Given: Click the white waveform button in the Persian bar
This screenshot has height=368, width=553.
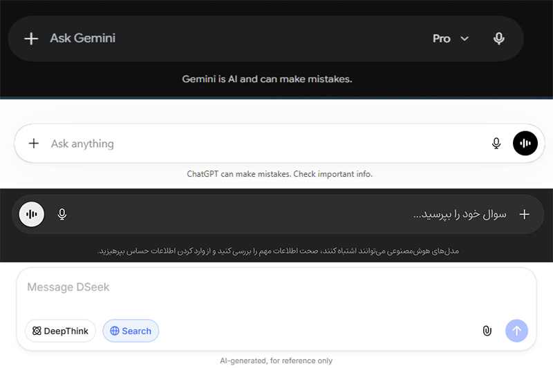Looking at the screenshot, I should click(x=32, y=214).
